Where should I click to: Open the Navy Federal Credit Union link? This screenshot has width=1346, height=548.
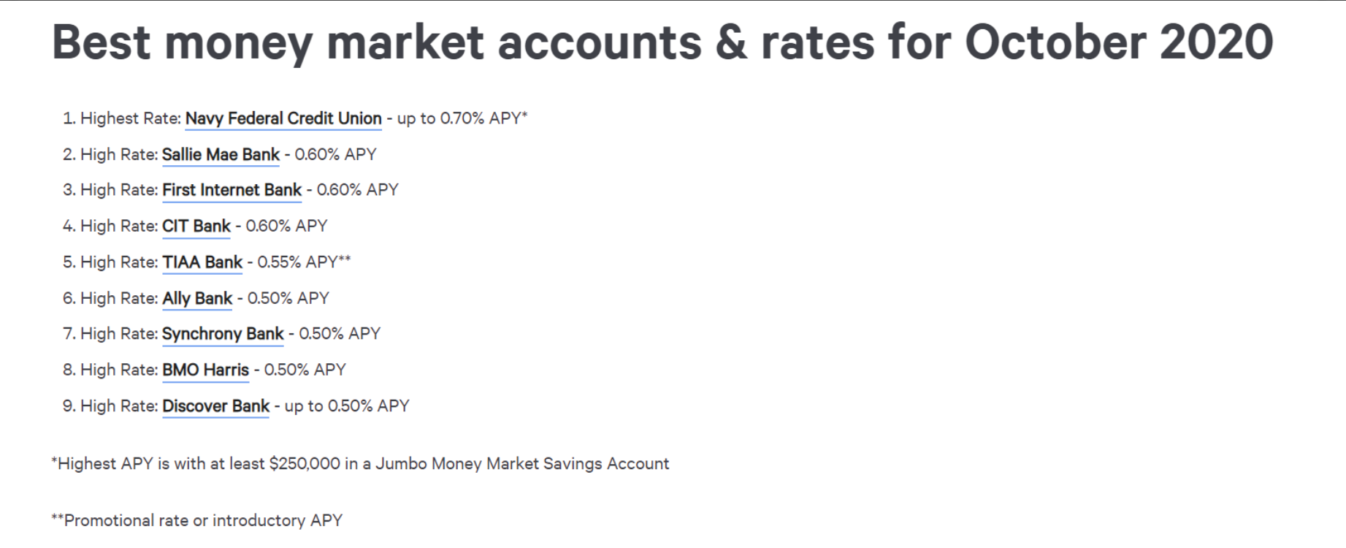283,118
